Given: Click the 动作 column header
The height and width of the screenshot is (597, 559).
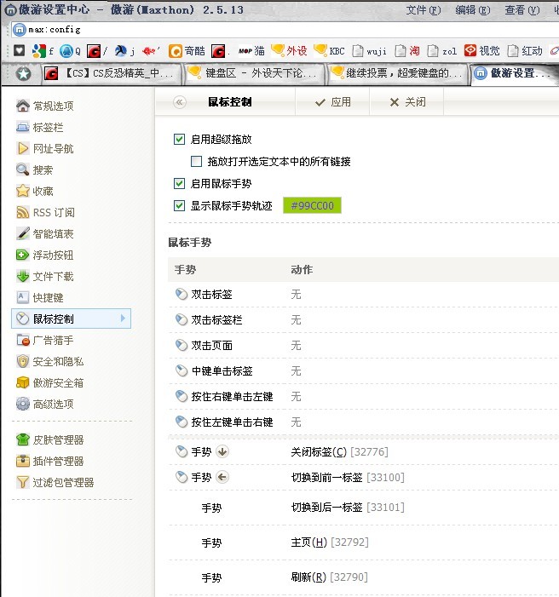Looking at the screenshot, I should pyautogui.click(x=302, y=270).
